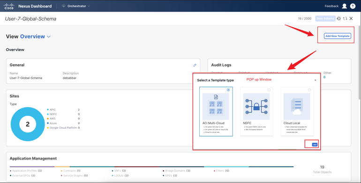Close the User-7-Global-Schema view
The image size is (361, 183).
click(351, 19)
